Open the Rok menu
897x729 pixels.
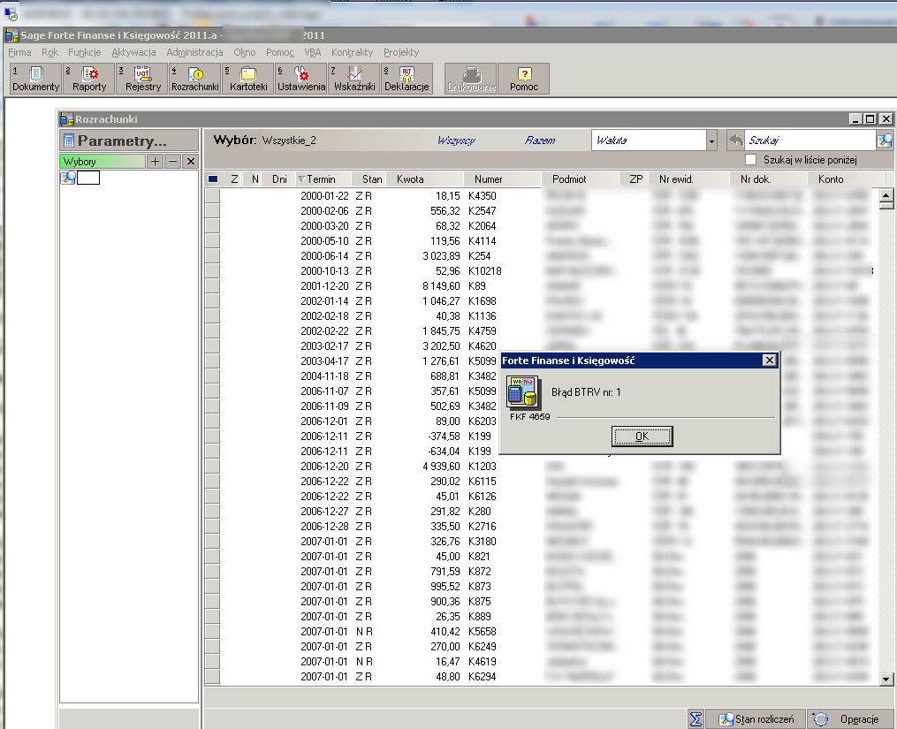[x=49, y=52]
